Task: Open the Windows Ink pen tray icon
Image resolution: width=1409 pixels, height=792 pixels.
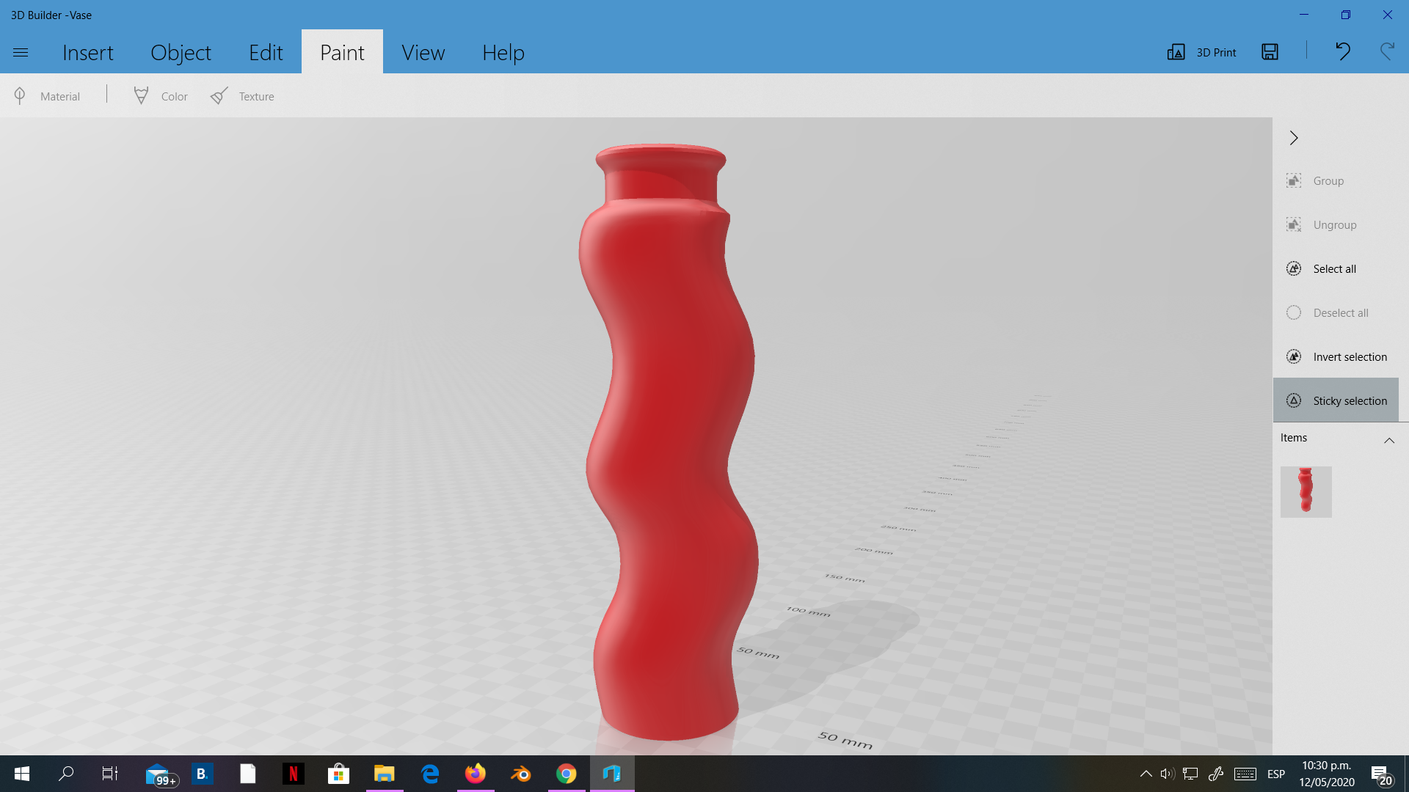Action: 1216,774
